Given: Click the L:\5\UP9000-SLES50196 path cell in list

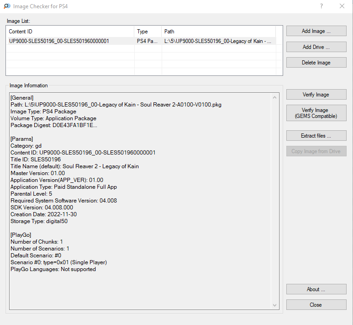Looking at the screenshot, I should (218, 41).
